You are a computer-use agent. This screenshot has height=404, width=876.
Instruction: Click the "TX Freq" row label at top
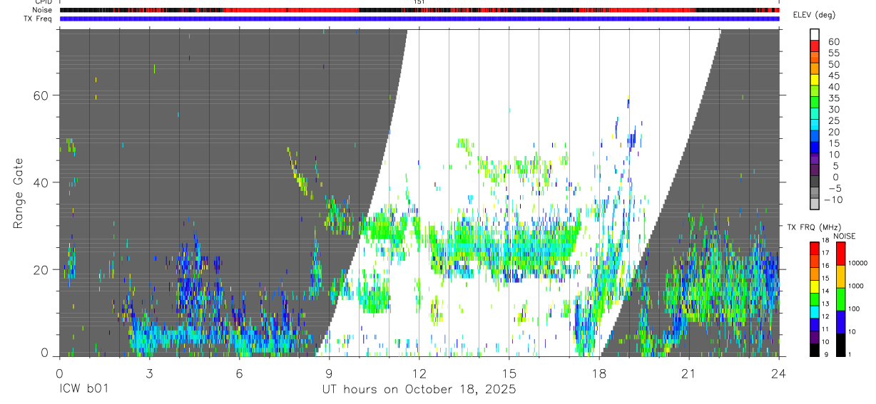tap(39, 19)
